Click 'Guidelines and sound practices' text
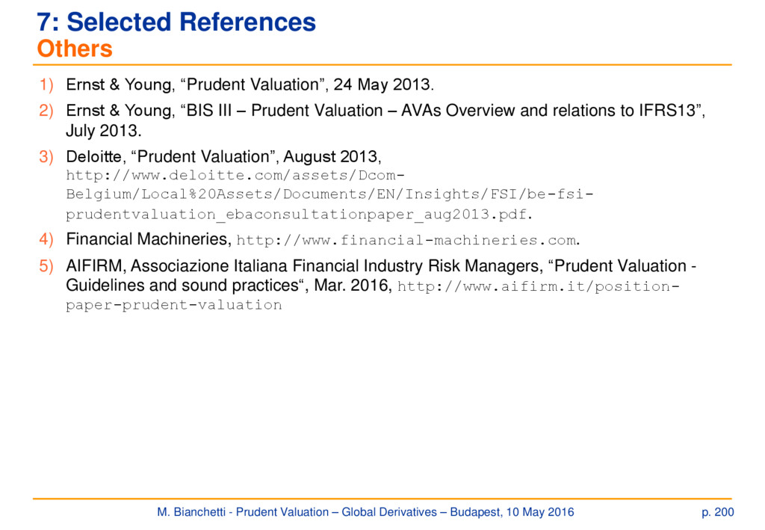 (x=182, y=286)
